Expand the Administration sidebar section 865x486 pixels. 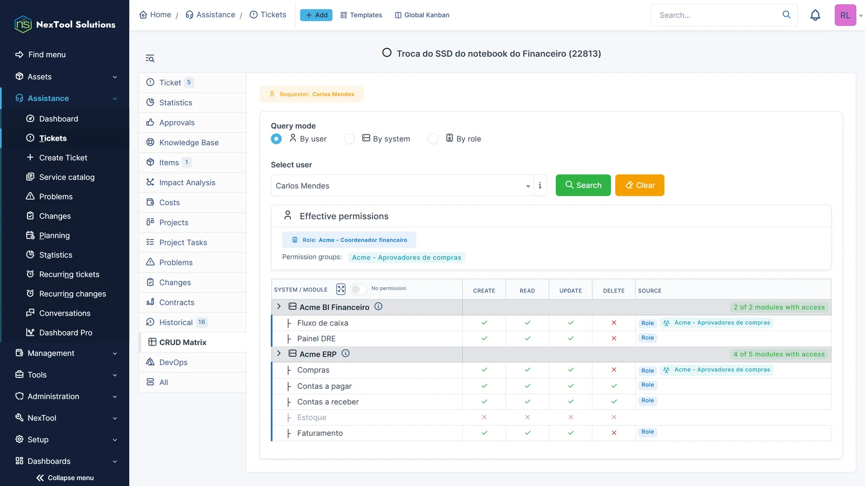point(65,396)
